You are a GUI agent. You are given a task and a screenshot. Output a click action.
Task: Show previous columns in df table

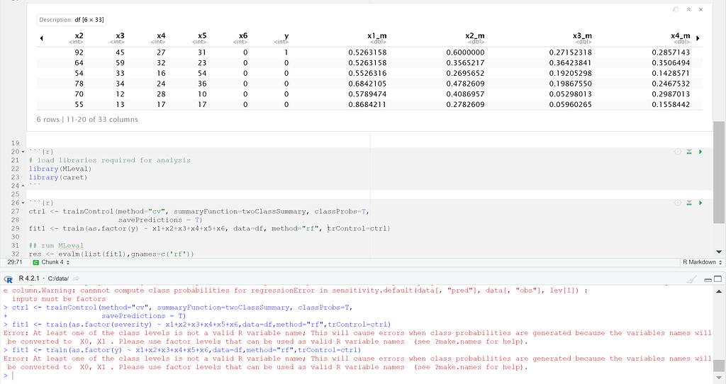tap(40, 38)
